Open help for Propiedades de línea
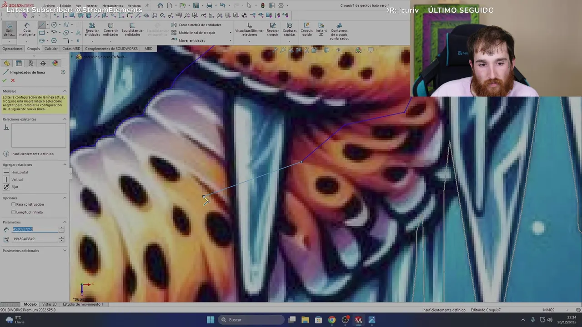Screen dimensions: 582x327 [x=63, y=72]
